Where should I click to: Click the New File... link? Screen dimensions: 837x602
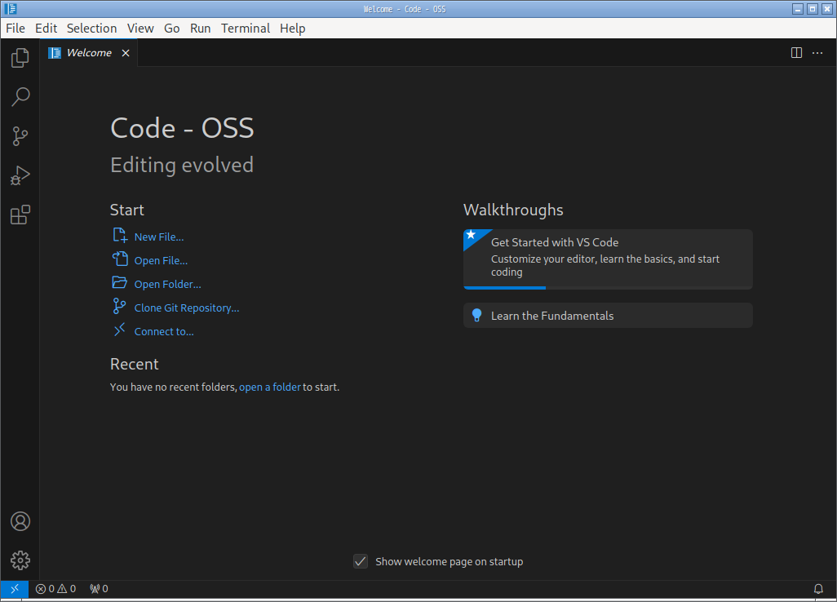(159, 237)
